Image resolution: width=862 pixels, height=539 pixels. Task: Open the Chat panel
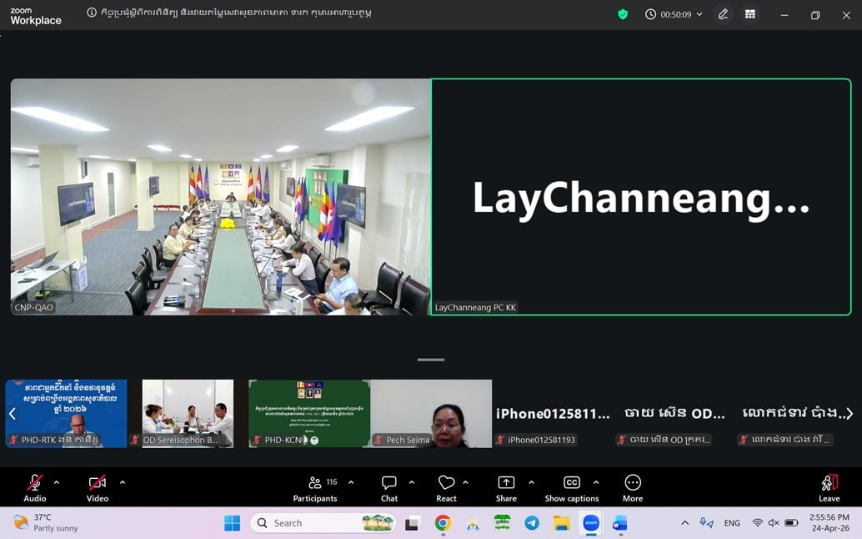click(x=389, y=488)
